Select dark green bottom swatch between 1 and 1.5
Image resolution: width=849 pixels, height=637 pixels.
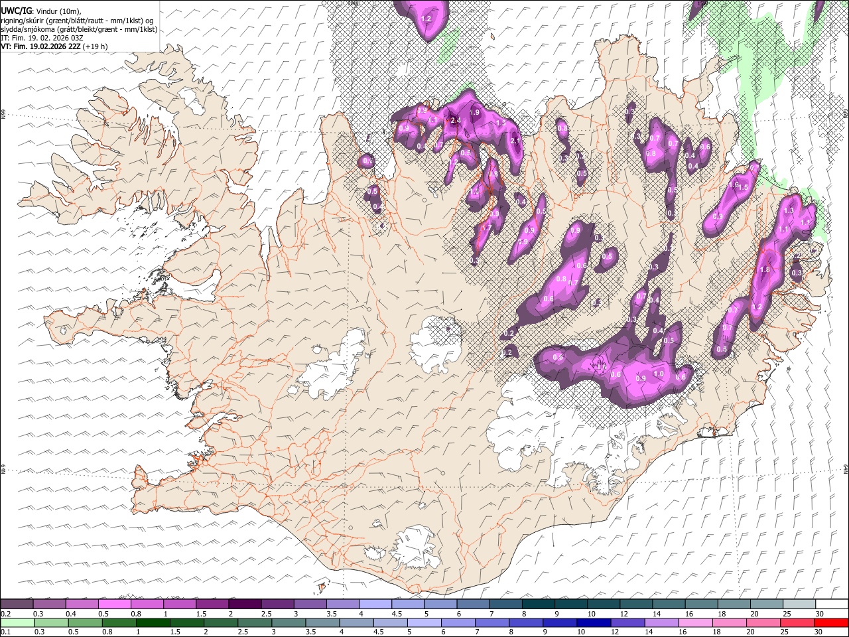(x=153, y=622)
